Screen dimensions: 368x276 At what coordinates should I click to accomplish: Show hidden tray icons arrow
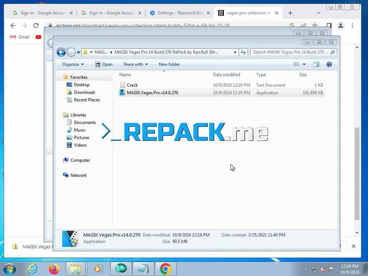(305, 269)
